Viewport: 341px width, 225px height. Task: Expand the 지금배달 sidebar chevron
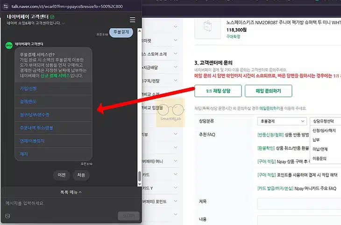[x=176, y=67]
